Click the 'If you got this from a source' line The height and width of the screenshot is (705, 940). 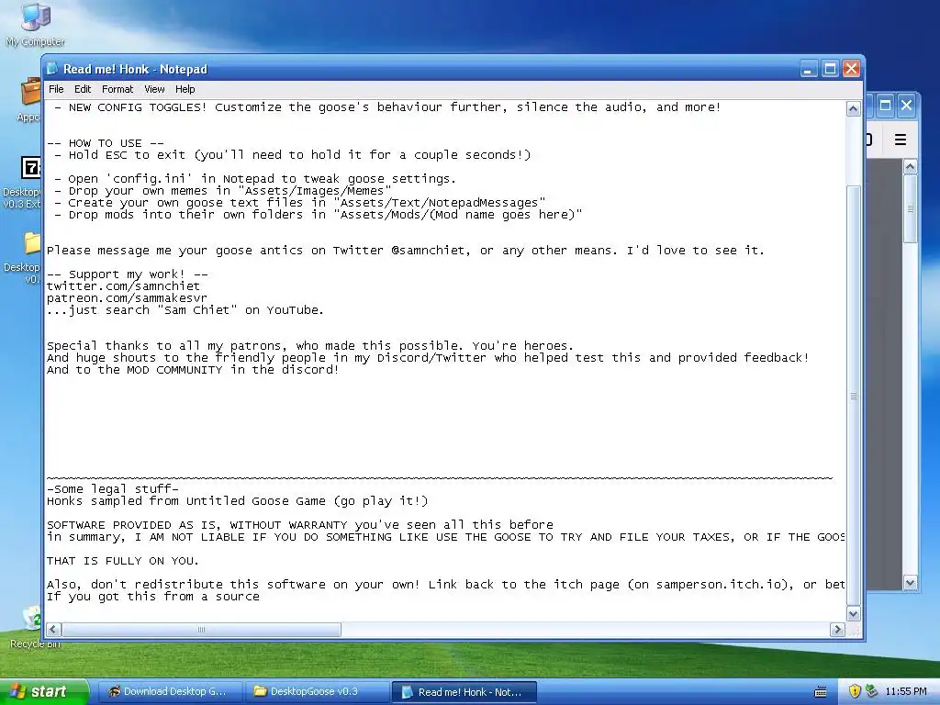tap(153, 597)
